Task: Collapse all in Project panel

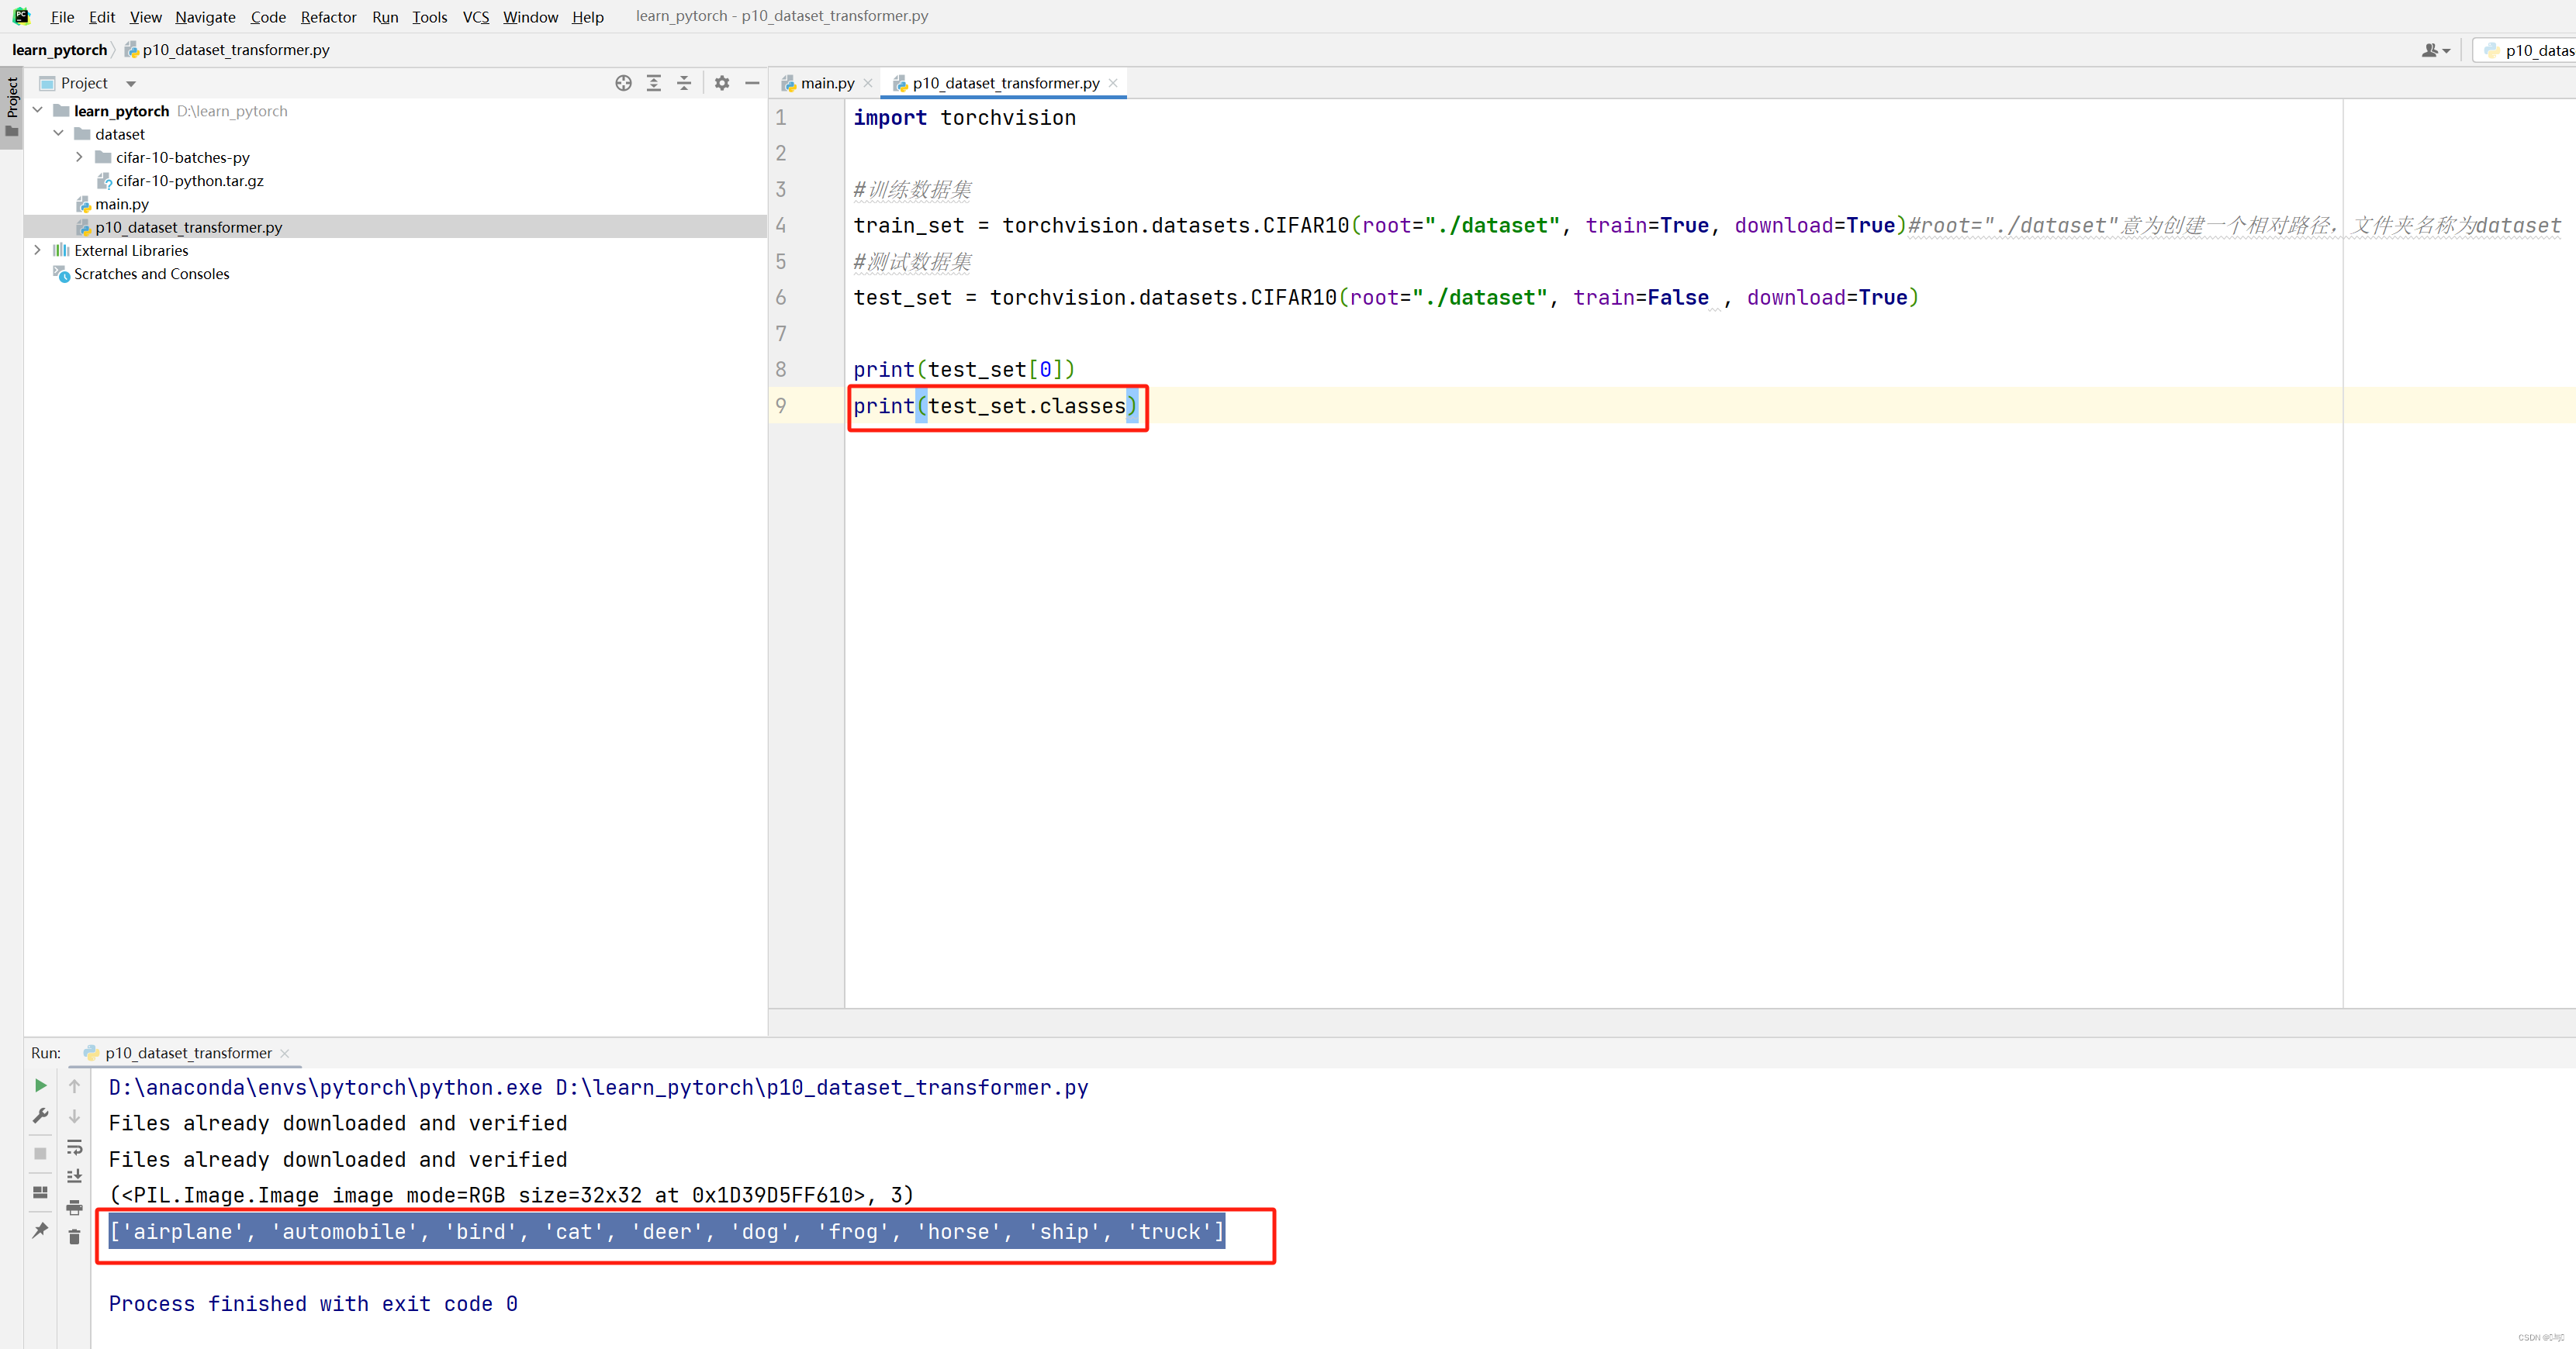Action: (684, 83)
